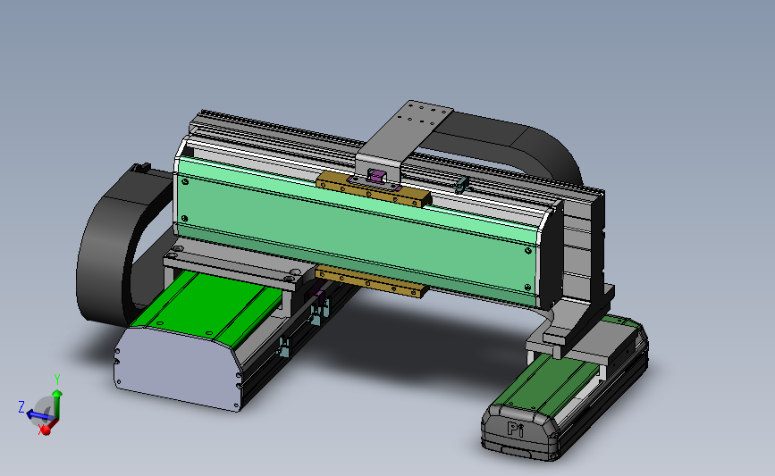Select the gray mounting plate atop the gantry

(403, 133)
